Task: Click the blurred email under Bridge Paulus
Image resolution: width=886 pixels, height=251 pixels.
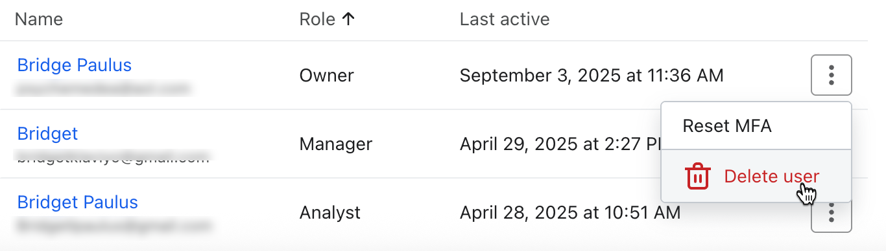Action: 103,87
